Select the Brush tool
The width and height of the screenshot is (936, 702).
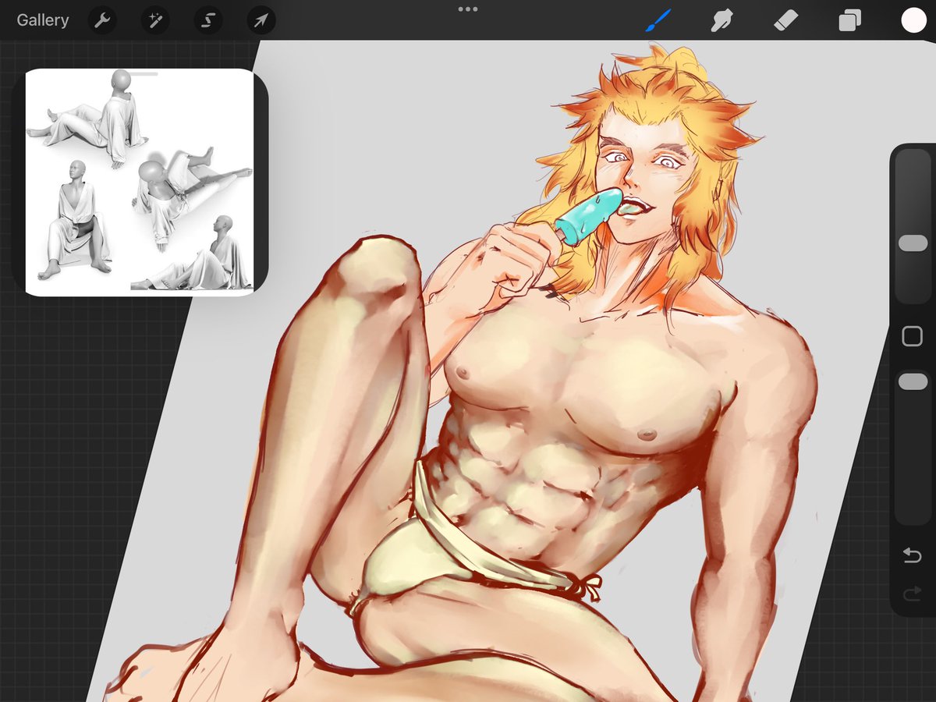pyautogui.click(x=658, y=20)
